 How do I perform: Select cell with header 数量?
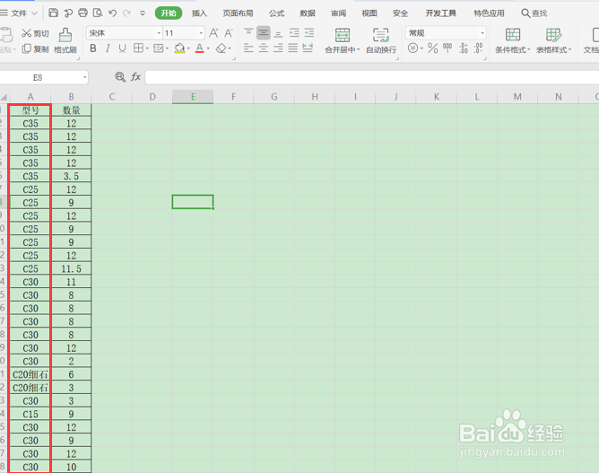(x=71, y=110)
